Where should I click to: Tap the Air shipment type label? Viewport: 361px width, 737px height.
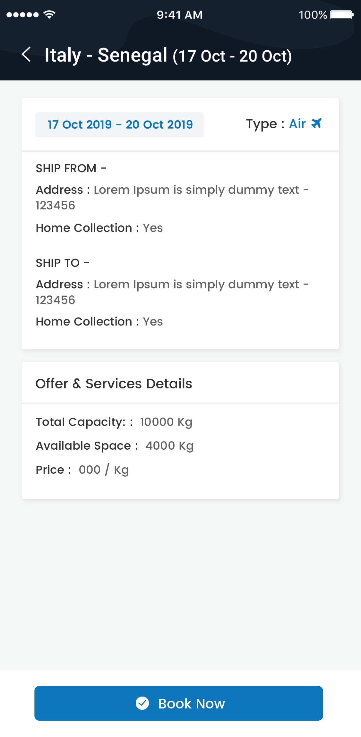pos(297,124)
